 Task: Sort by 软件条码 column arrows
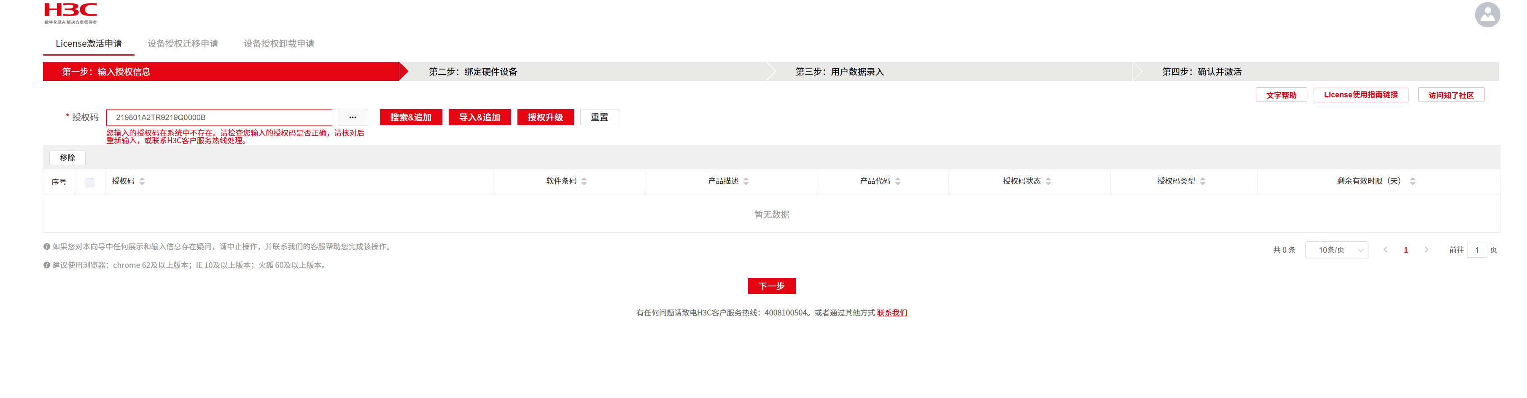(584, 181)
